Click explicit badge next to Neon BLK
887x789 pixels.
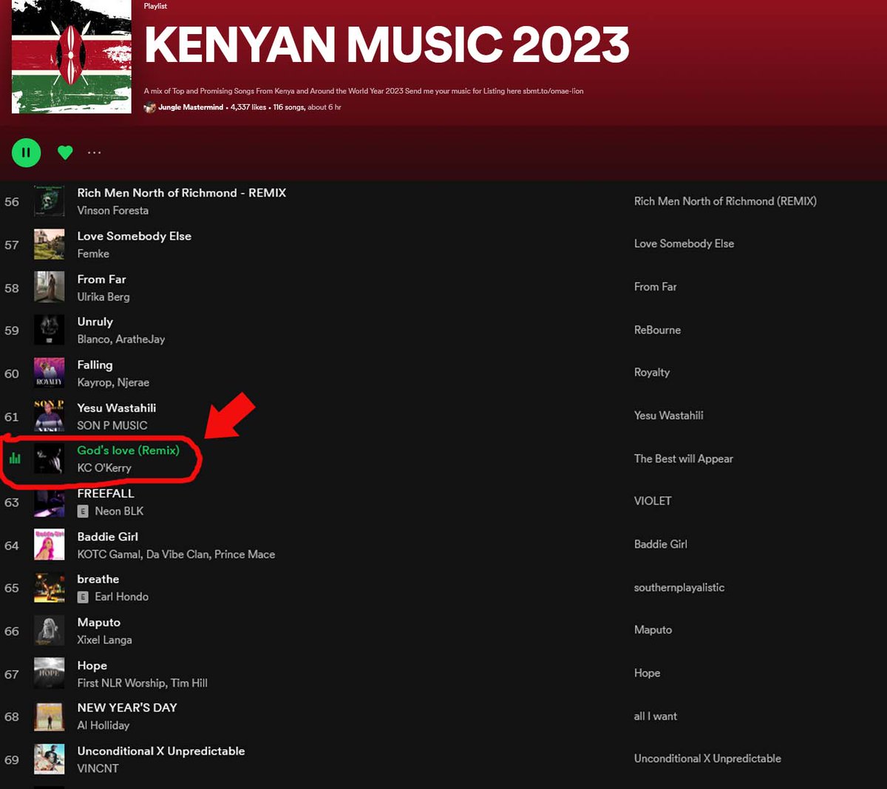pos(83,511)
